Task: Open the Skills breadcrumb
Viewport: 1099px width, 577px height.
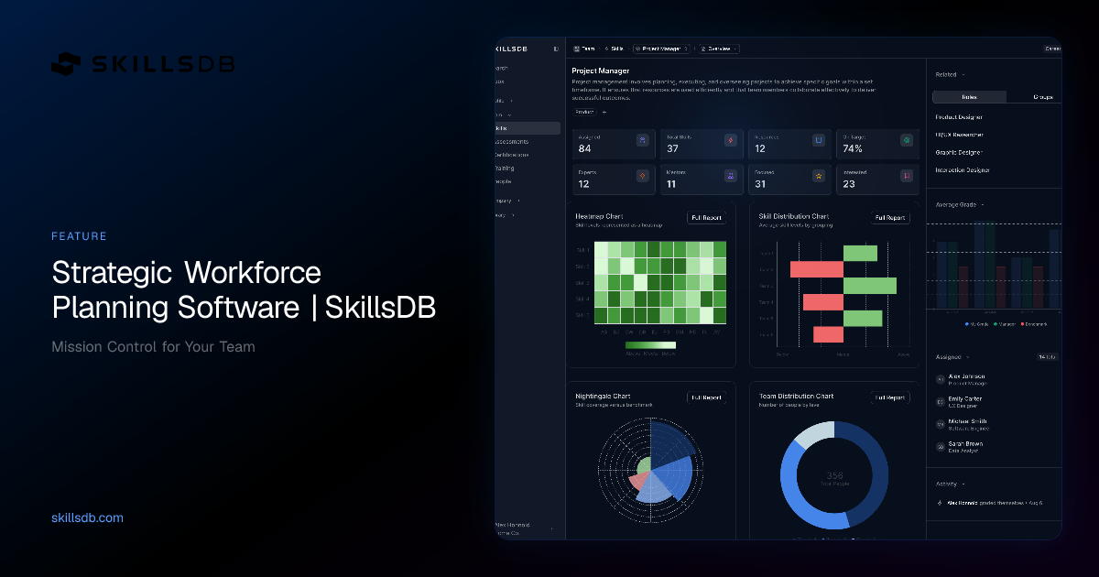Action: click(614, 49)
